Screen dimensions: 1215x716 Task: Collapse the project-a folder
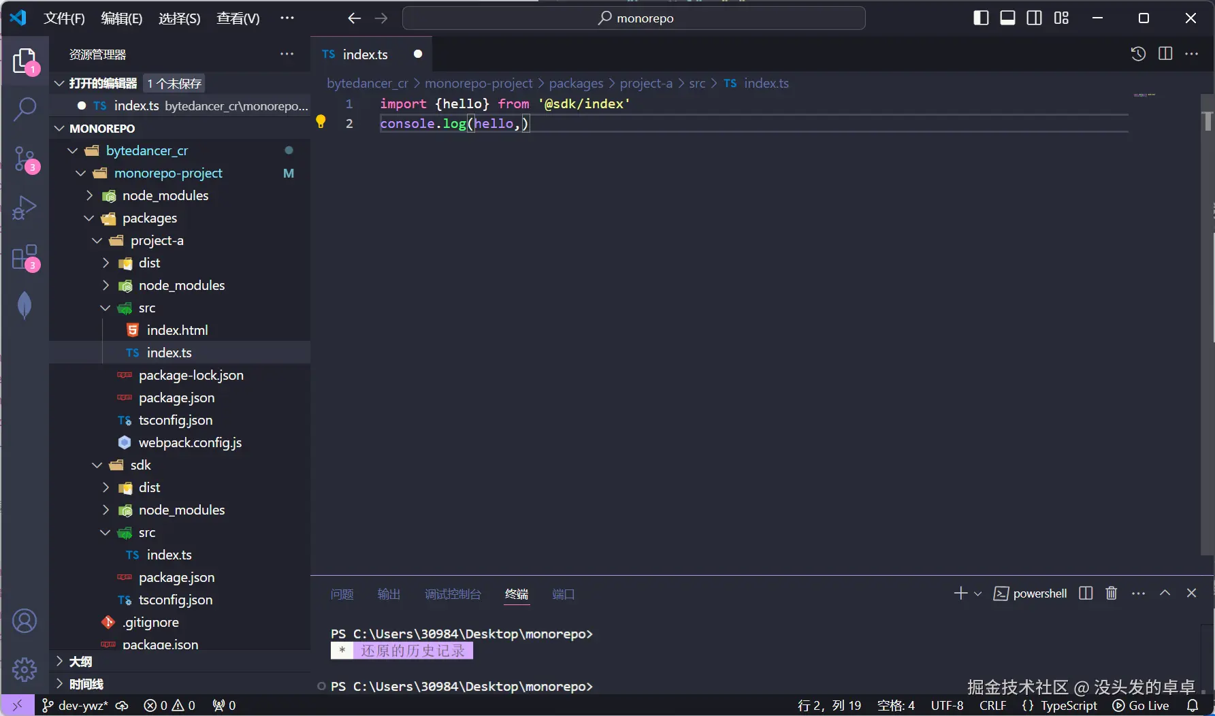click(97, 240)
